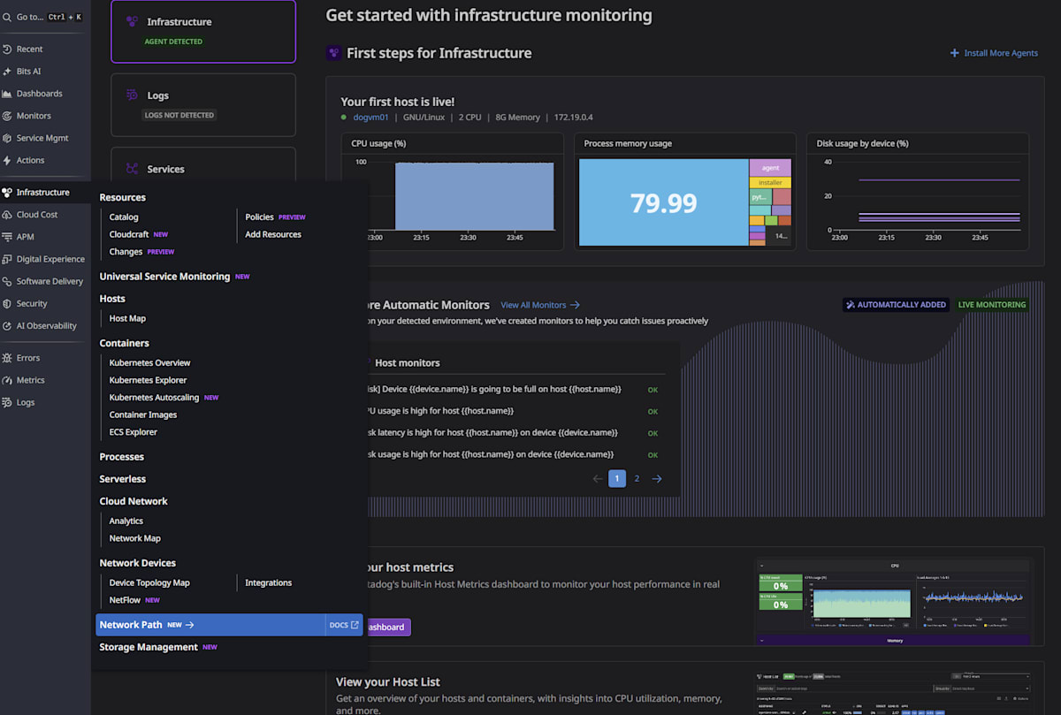
Task: Click the Bits AI sparkle icon
Action: click(7, 72)
